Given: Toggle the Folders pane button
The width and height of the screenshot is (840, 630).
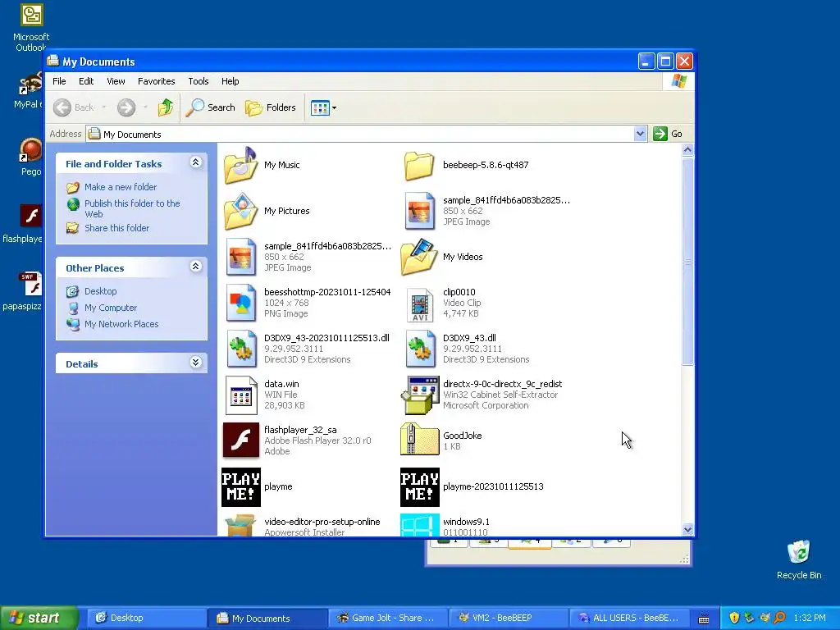Looking at the screenshot, I should coord(271,107).
